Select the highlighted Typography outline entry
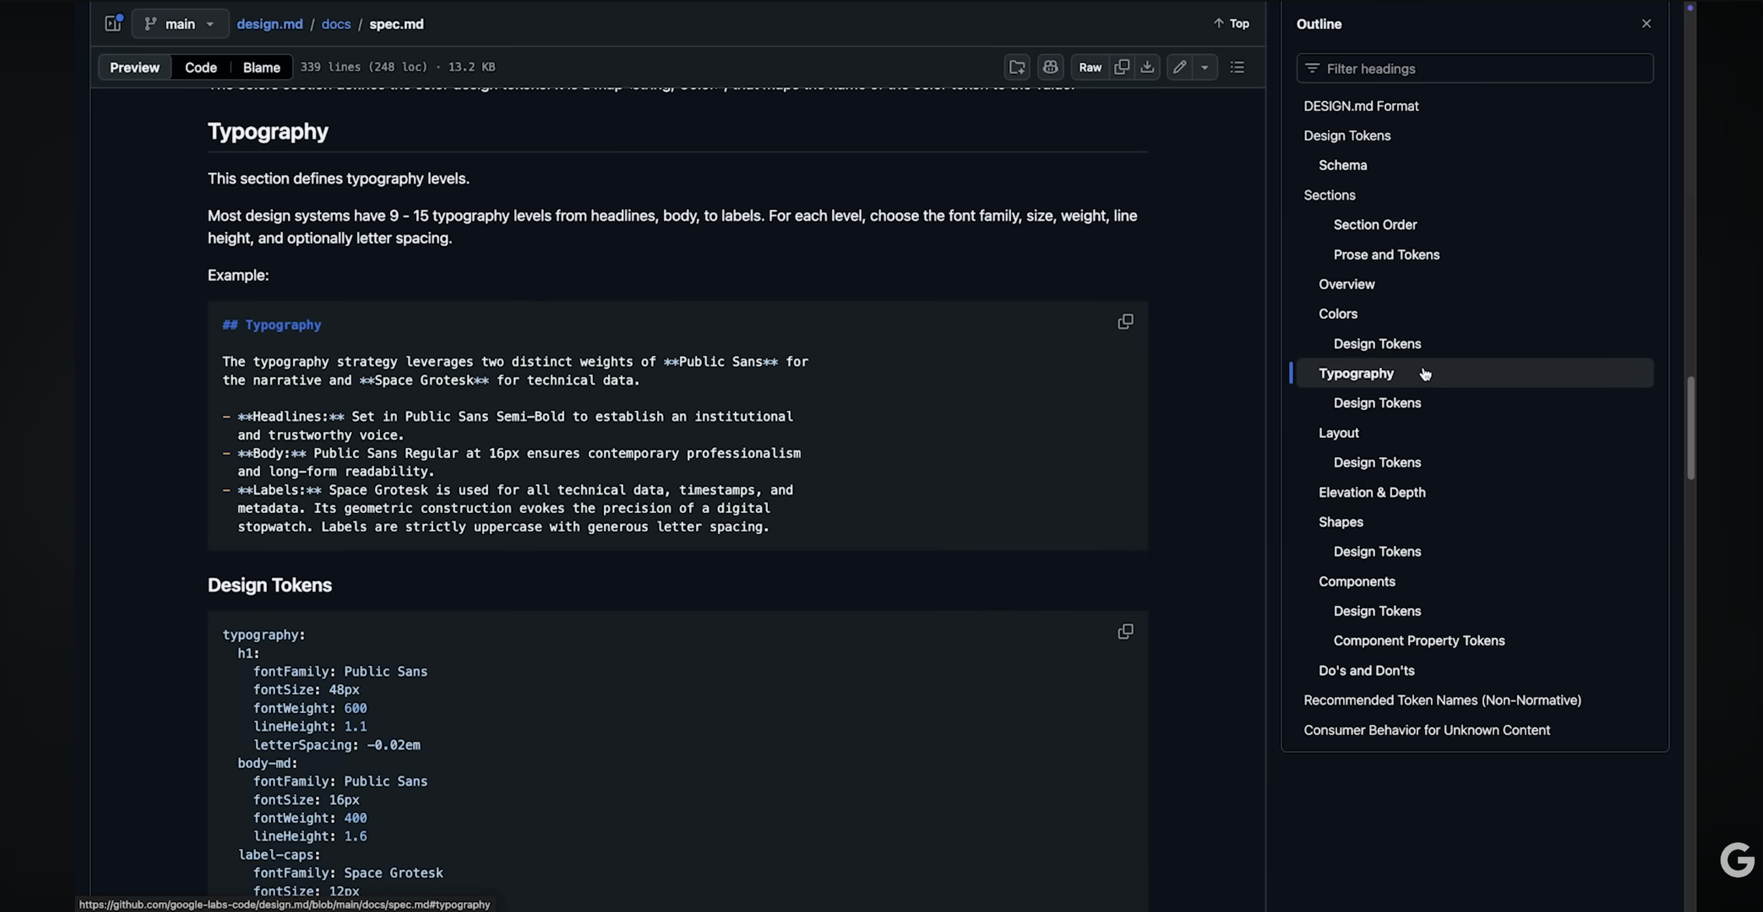Viewport: 1763px width, 912px height. (1474, 374)
